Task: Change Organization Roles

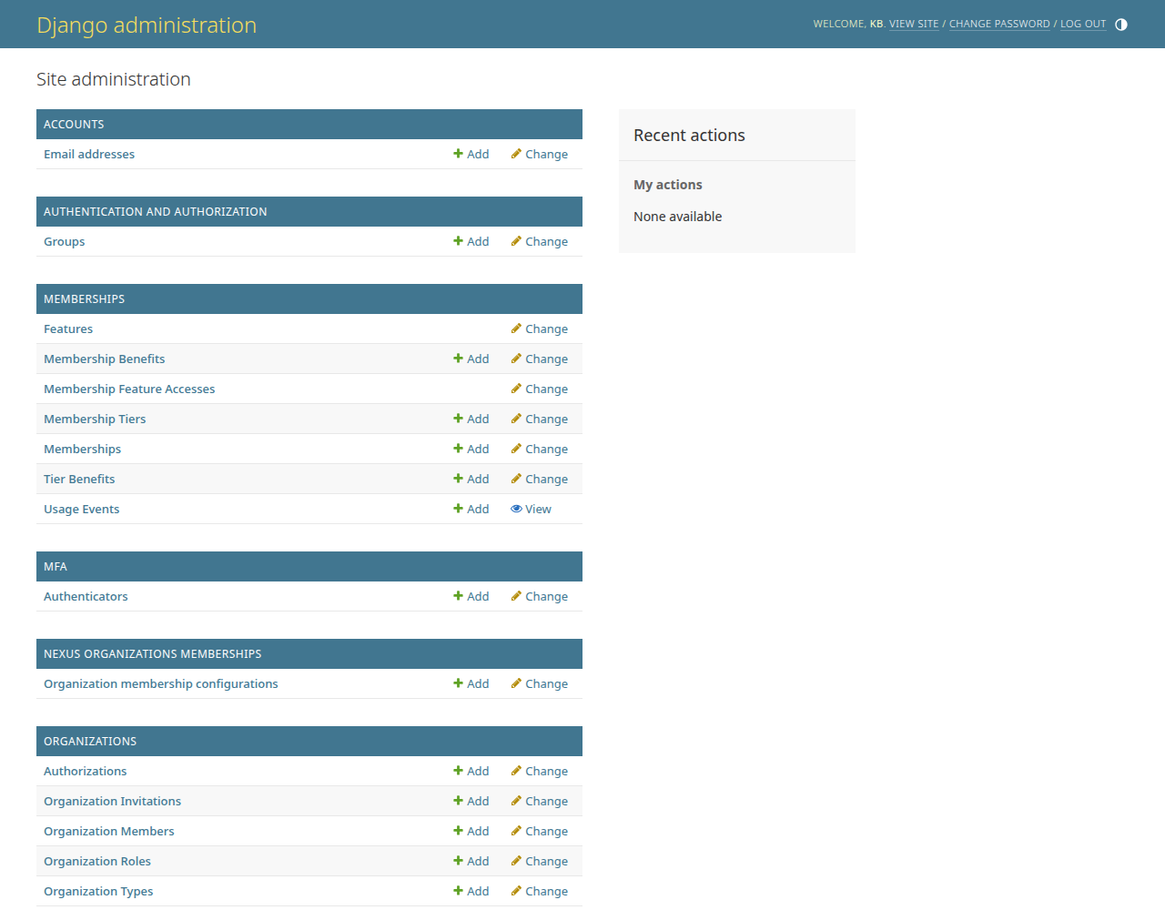Action: [x=540, y=861]
